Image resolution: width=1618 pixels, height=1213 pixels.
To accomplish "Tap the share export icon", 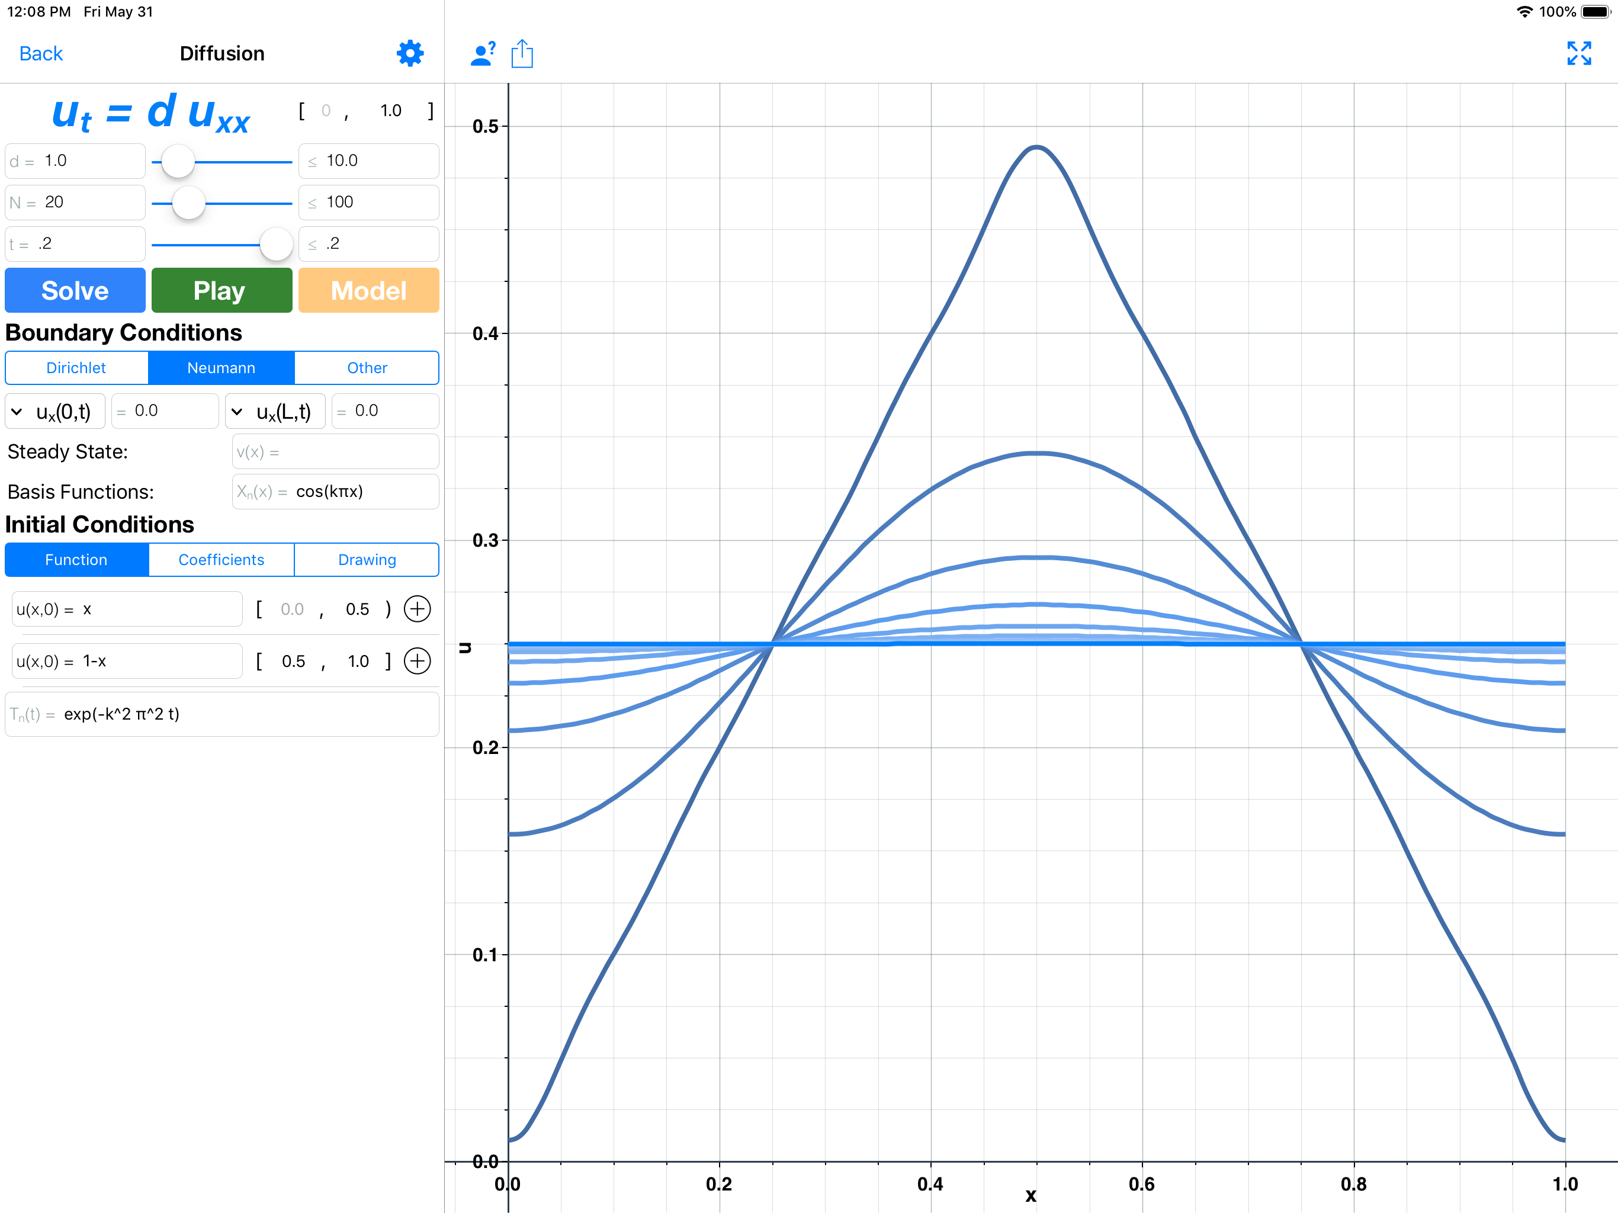I will point(522,54).
